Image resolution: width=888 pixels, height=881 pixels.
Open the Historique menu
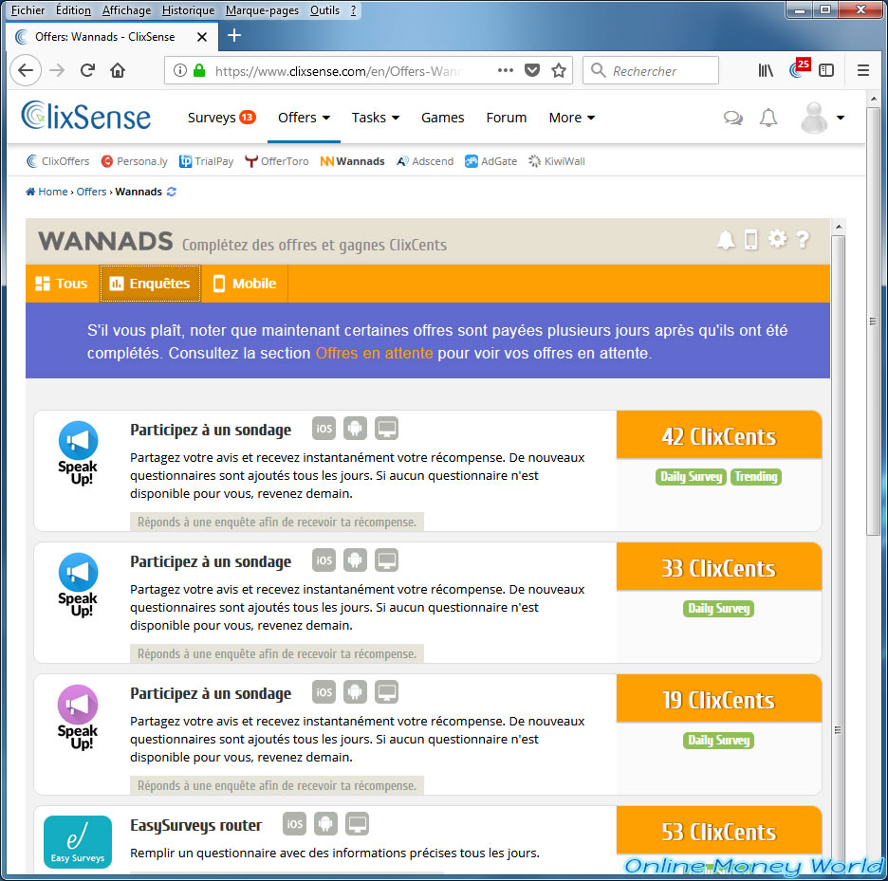(188, 10)
